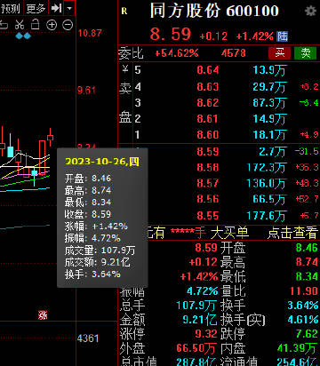The height and width of the screenshot is (366, 320).
Task: Click the 总手 value 107.9万
Action: click(196, 305)
